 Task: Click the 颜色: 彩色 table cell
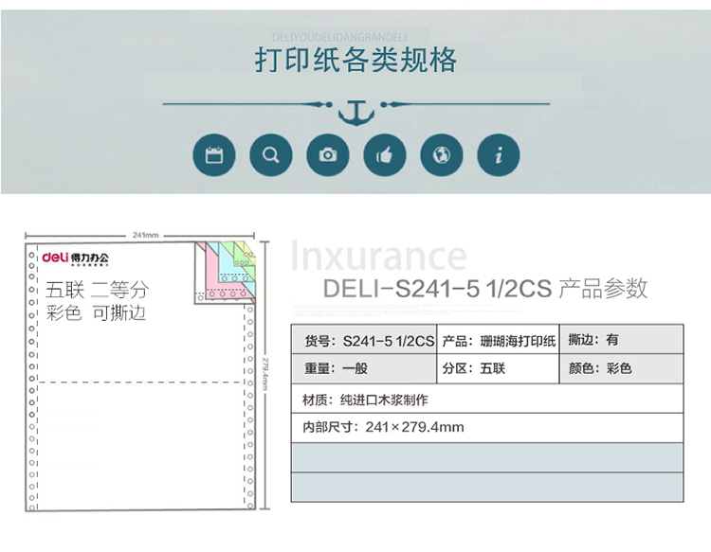pos(621,368)
